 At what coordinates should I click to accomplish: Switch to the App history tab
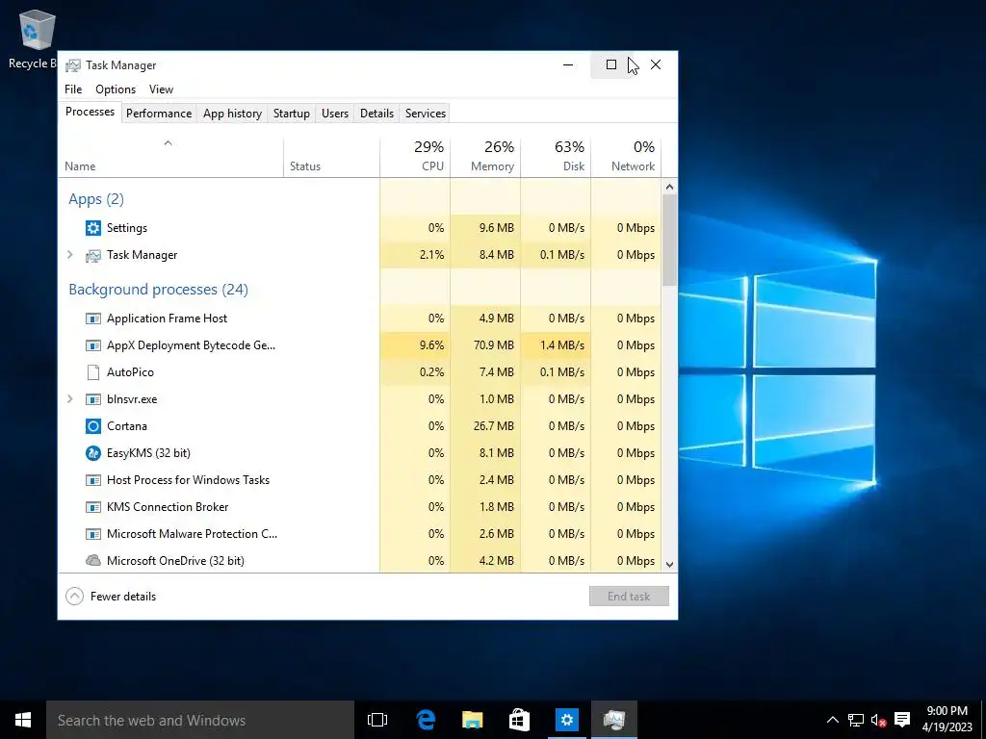click(232, 114)
